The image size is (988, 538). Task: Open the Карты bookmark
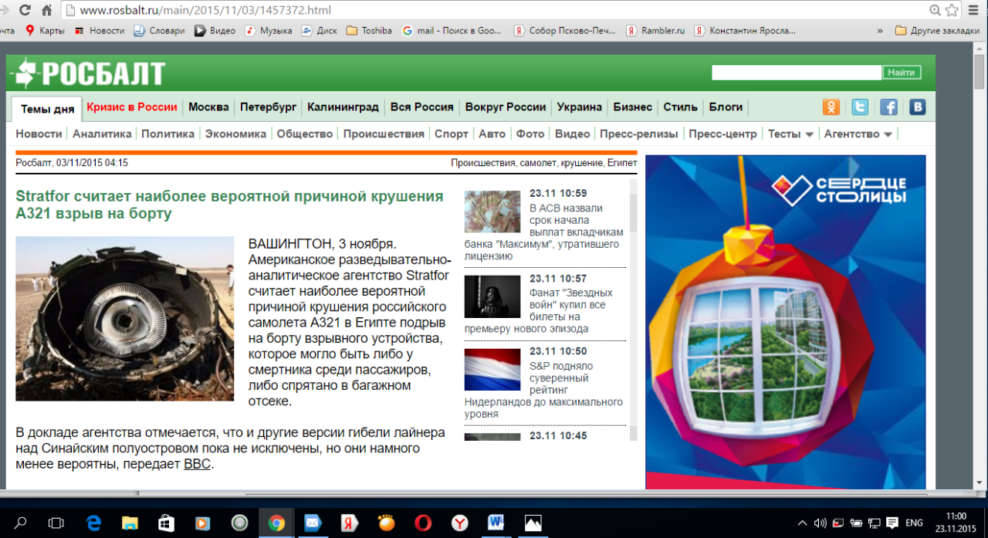tap(45, 31)
